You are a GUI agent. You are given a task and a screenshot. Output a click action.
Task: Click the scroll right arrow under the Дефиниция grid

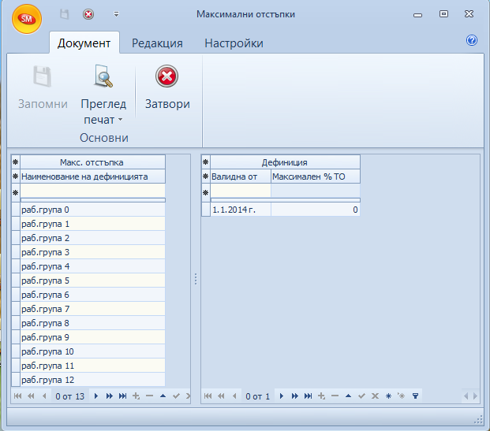475,396
